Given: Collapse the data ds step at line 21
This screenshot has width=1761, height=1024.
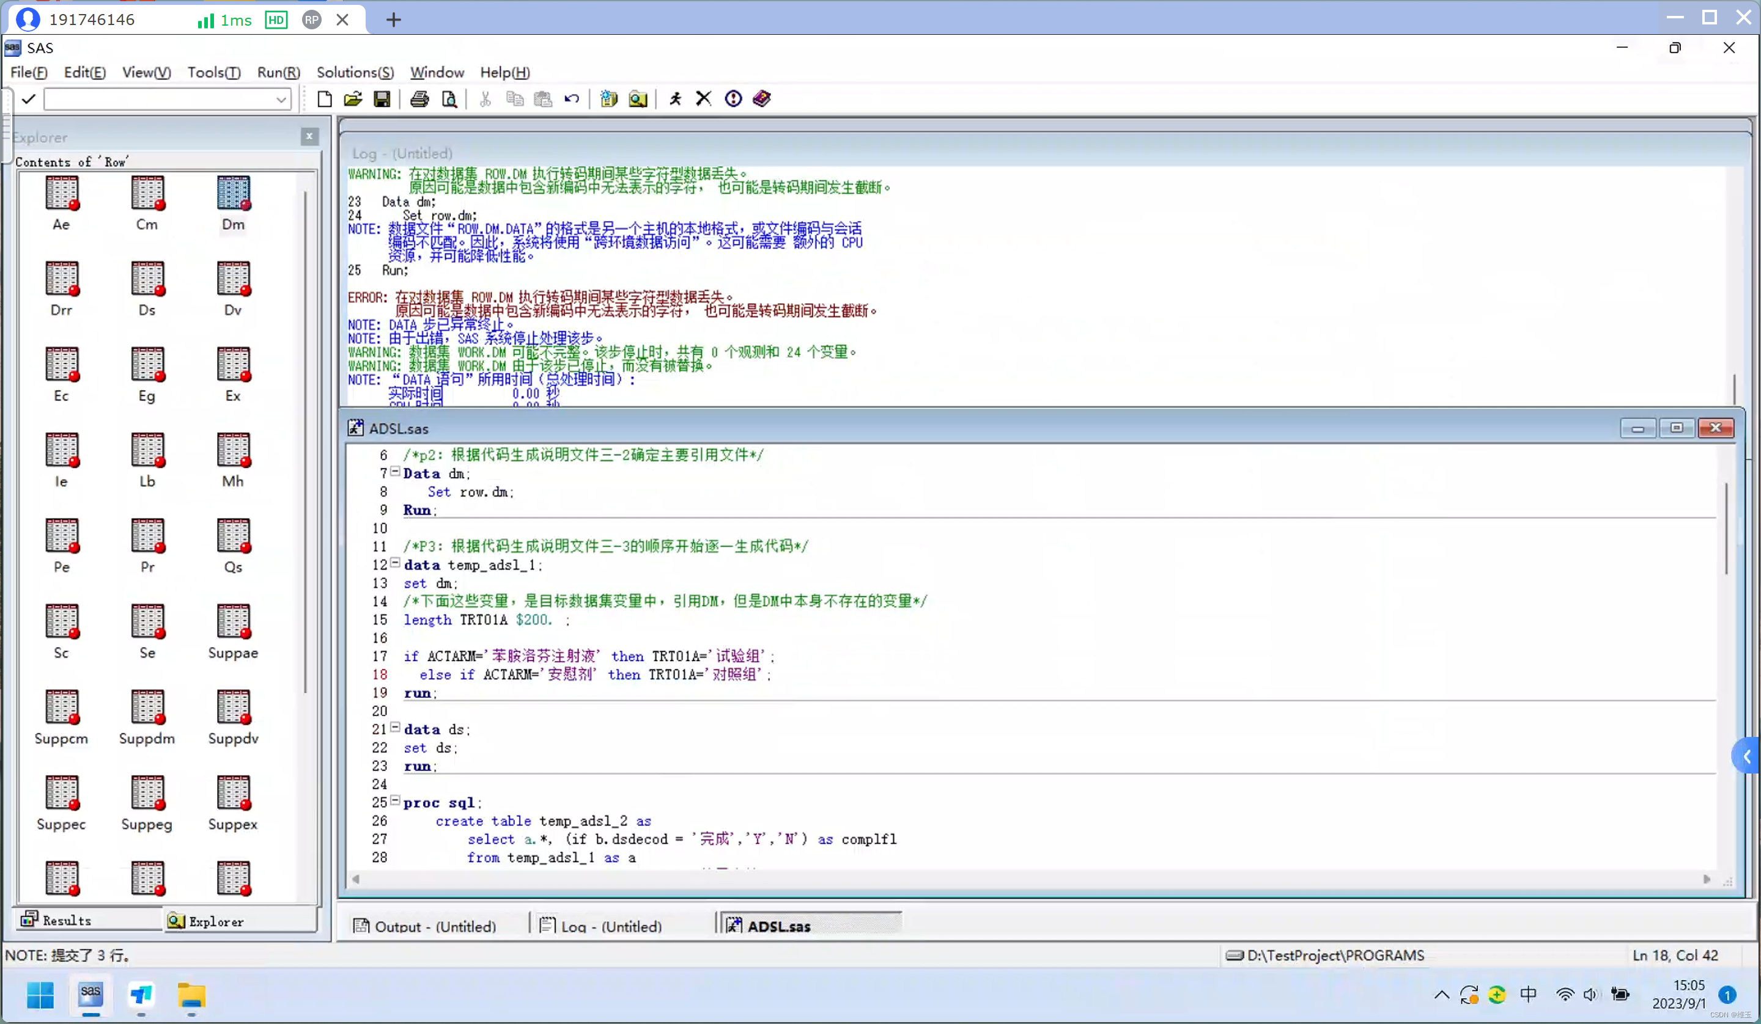Looking at the screenshot, I should point(396,727).
